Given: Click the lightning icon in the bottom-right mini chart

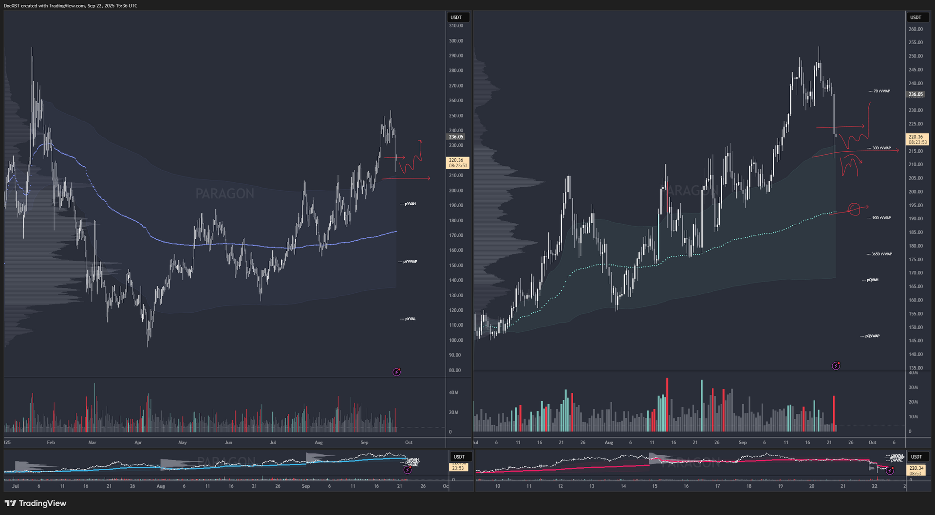Looking at the screenshot, I should [x=890, y=471].
